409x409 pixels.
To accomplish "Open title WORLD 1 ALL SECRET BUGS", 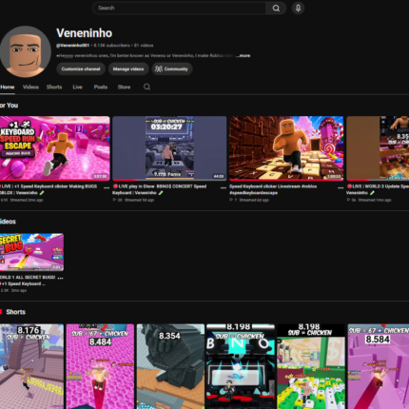I will click(28, 281).
